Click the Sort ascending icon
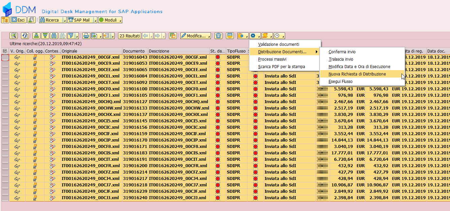Image resolution: width=450 pixels, height=211 pixels. [x=36, y=36]
